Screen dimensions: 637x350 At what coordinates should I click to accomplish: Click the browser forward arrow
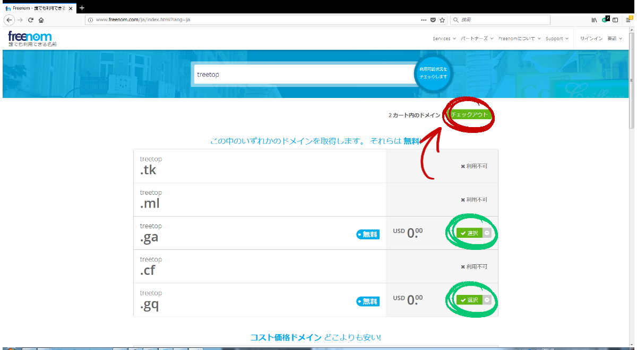(x=20, y=20)
